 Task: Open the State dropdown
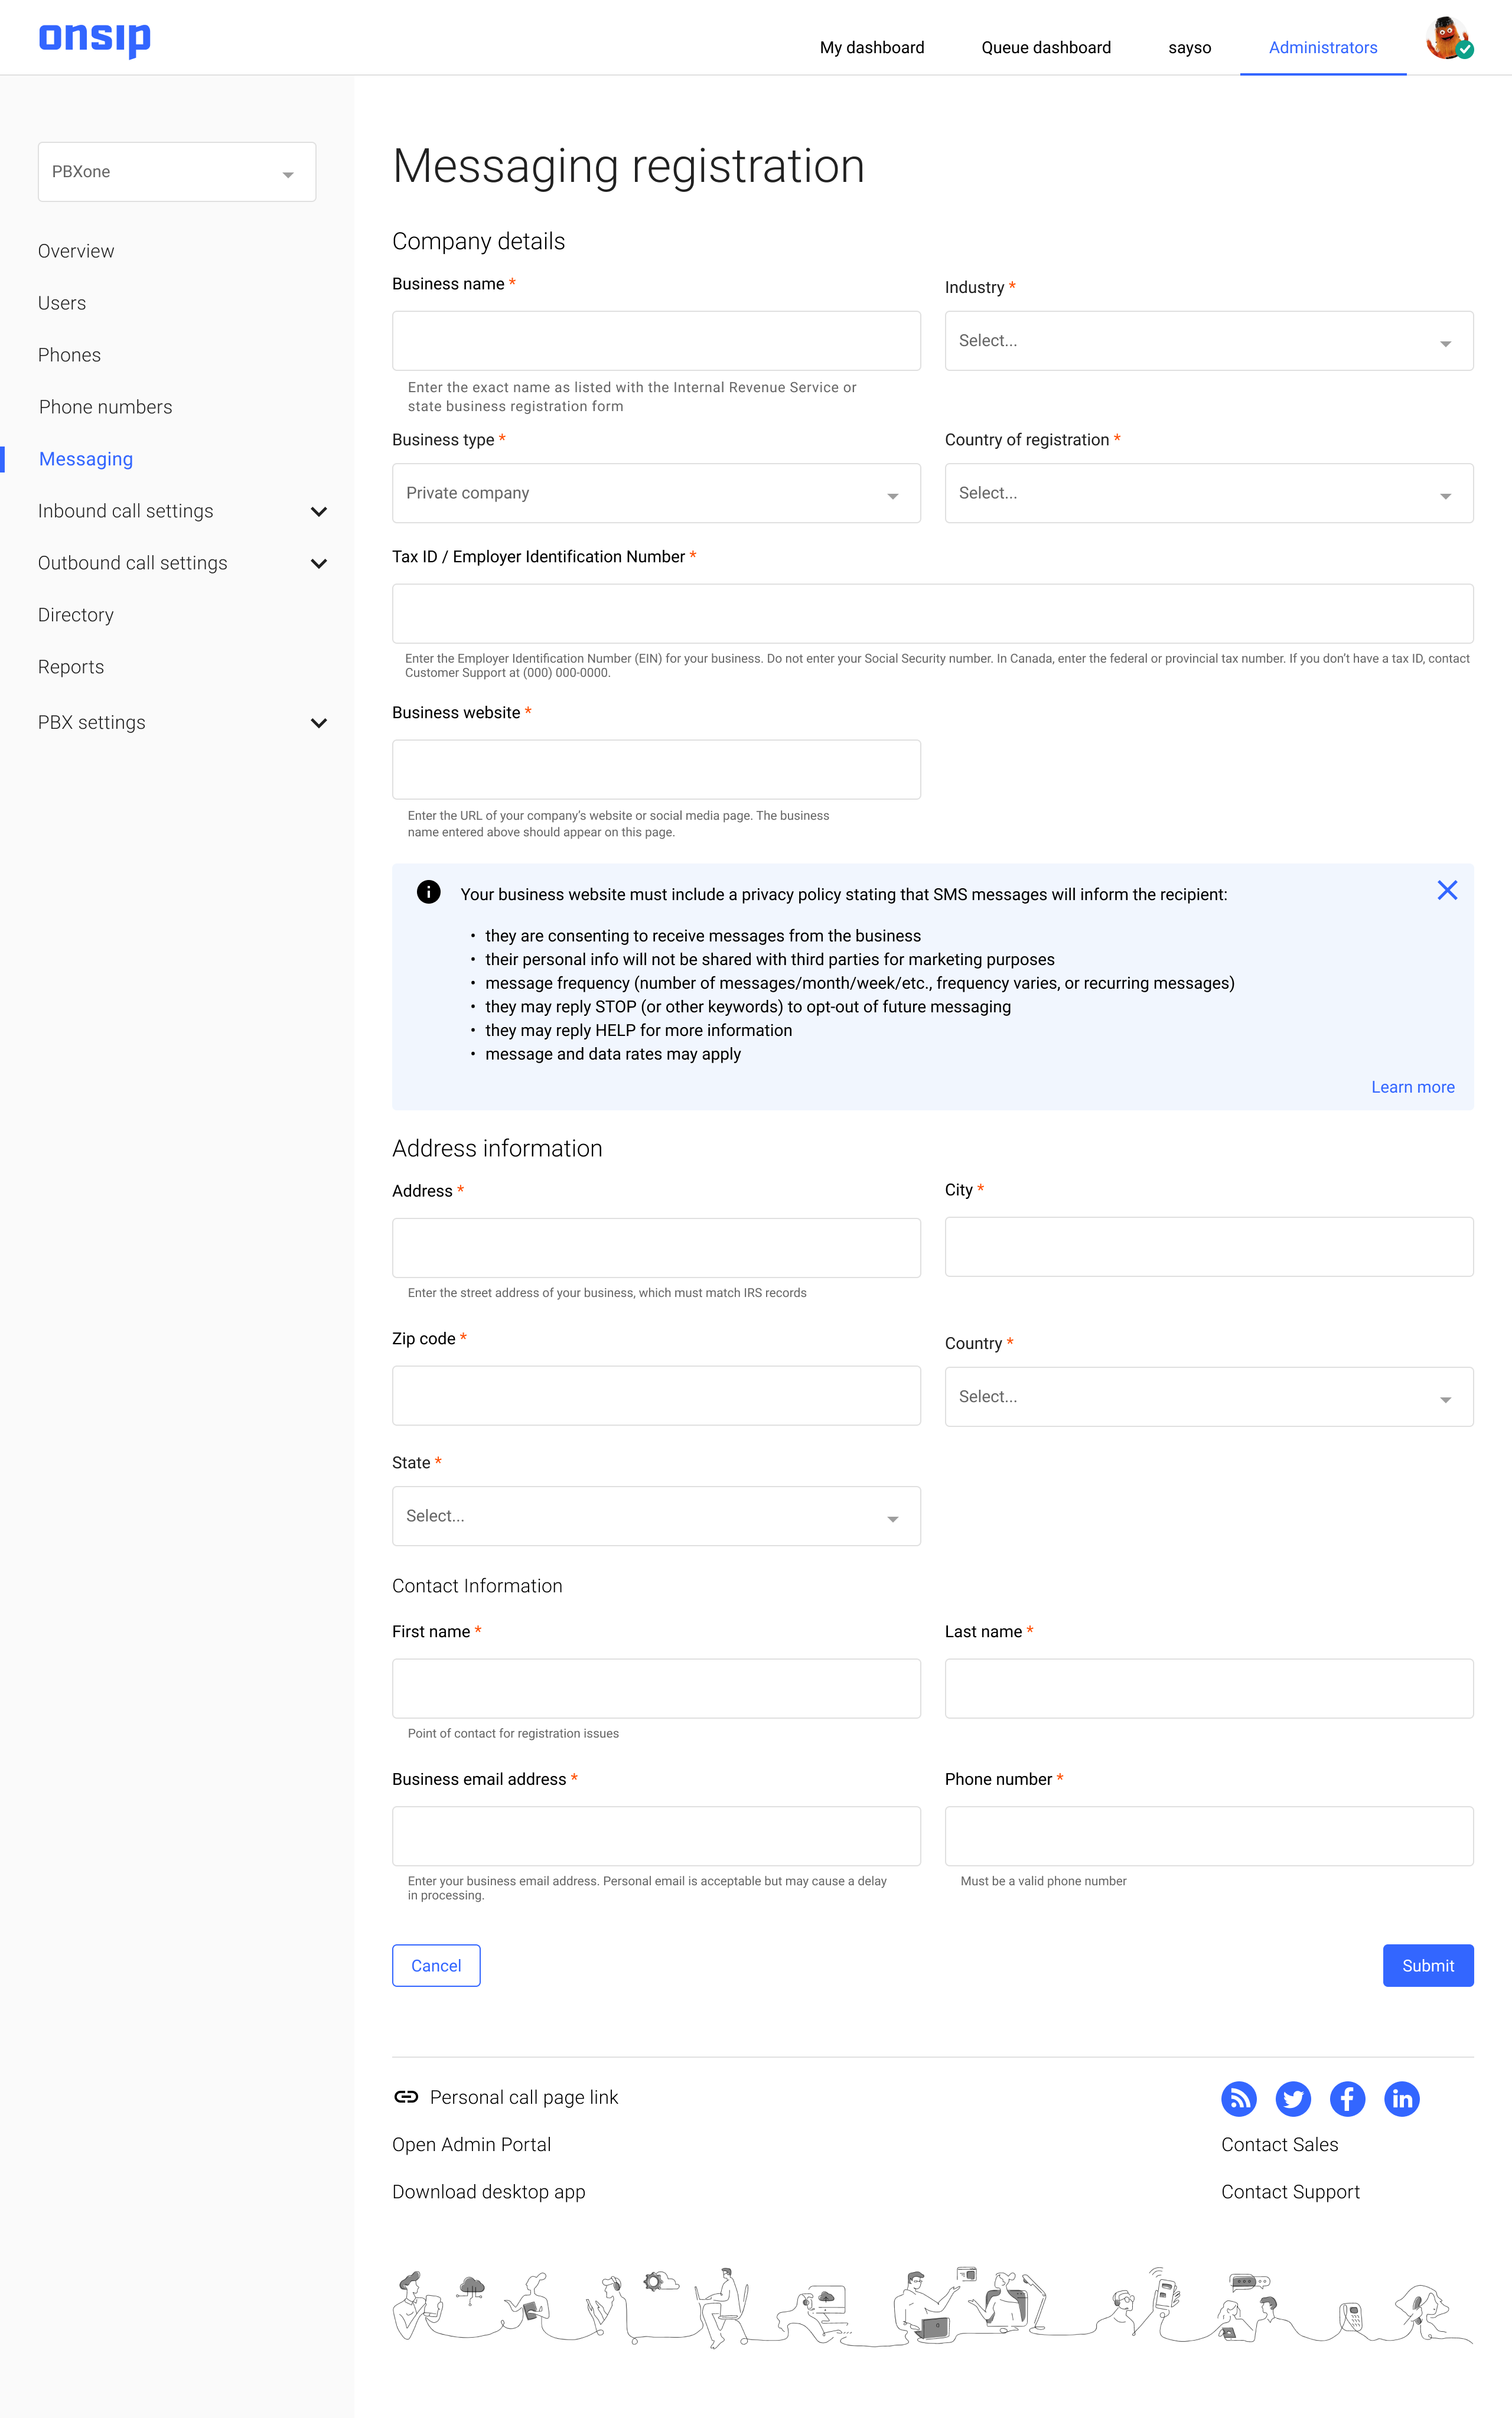coord(656,1516)
